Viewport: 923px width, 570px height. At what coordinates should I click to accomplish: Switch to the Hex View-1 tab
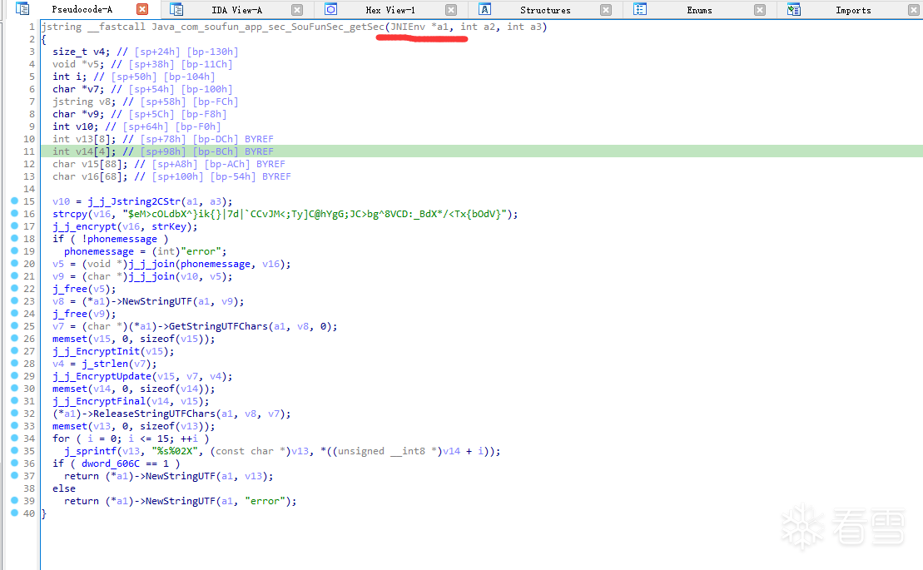pyautogui.click(x=390, y=10)
